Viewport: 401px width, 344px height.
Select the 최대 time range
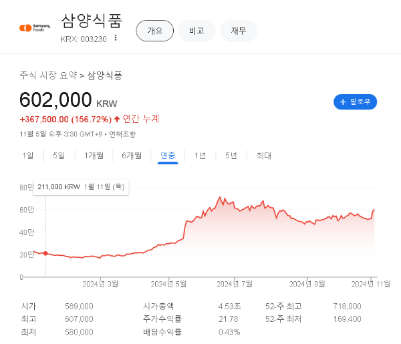[263, 156]
